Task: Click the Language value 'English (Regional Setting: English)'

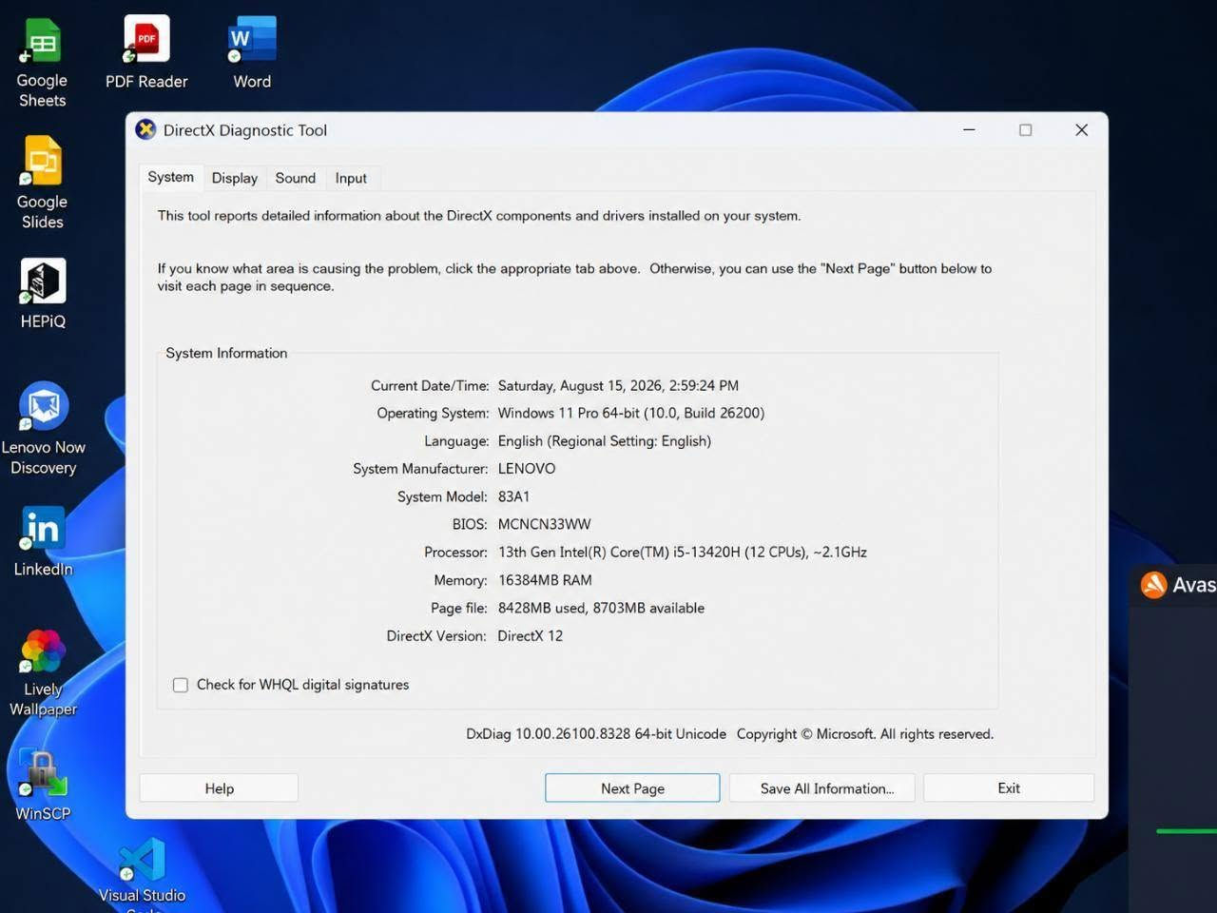Action: click(605, 441)
